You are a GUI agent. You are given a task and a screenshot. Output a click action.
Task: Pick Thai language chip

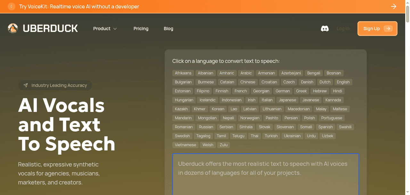(x=255, y=136)
